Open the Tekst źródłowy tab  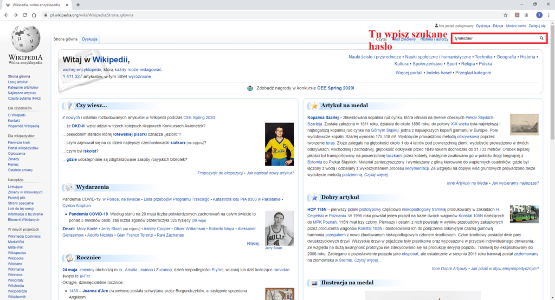403,40
